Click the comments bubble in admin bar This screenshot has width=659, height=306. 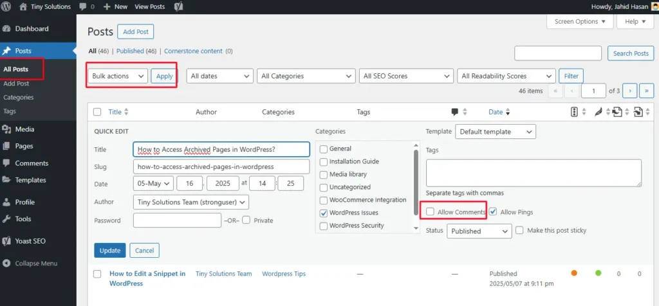83,6
